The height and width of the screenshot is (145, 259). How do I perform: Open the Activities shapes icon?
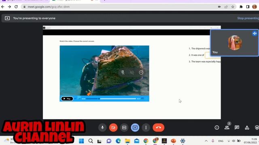click(x=247, y=127)
